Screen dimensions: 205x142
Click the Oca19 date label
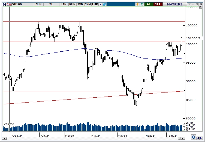click(x=17, y=135)
